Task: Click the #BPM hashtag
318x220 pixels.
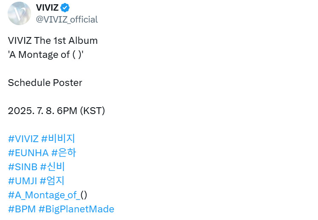Action: pos(22,209)
